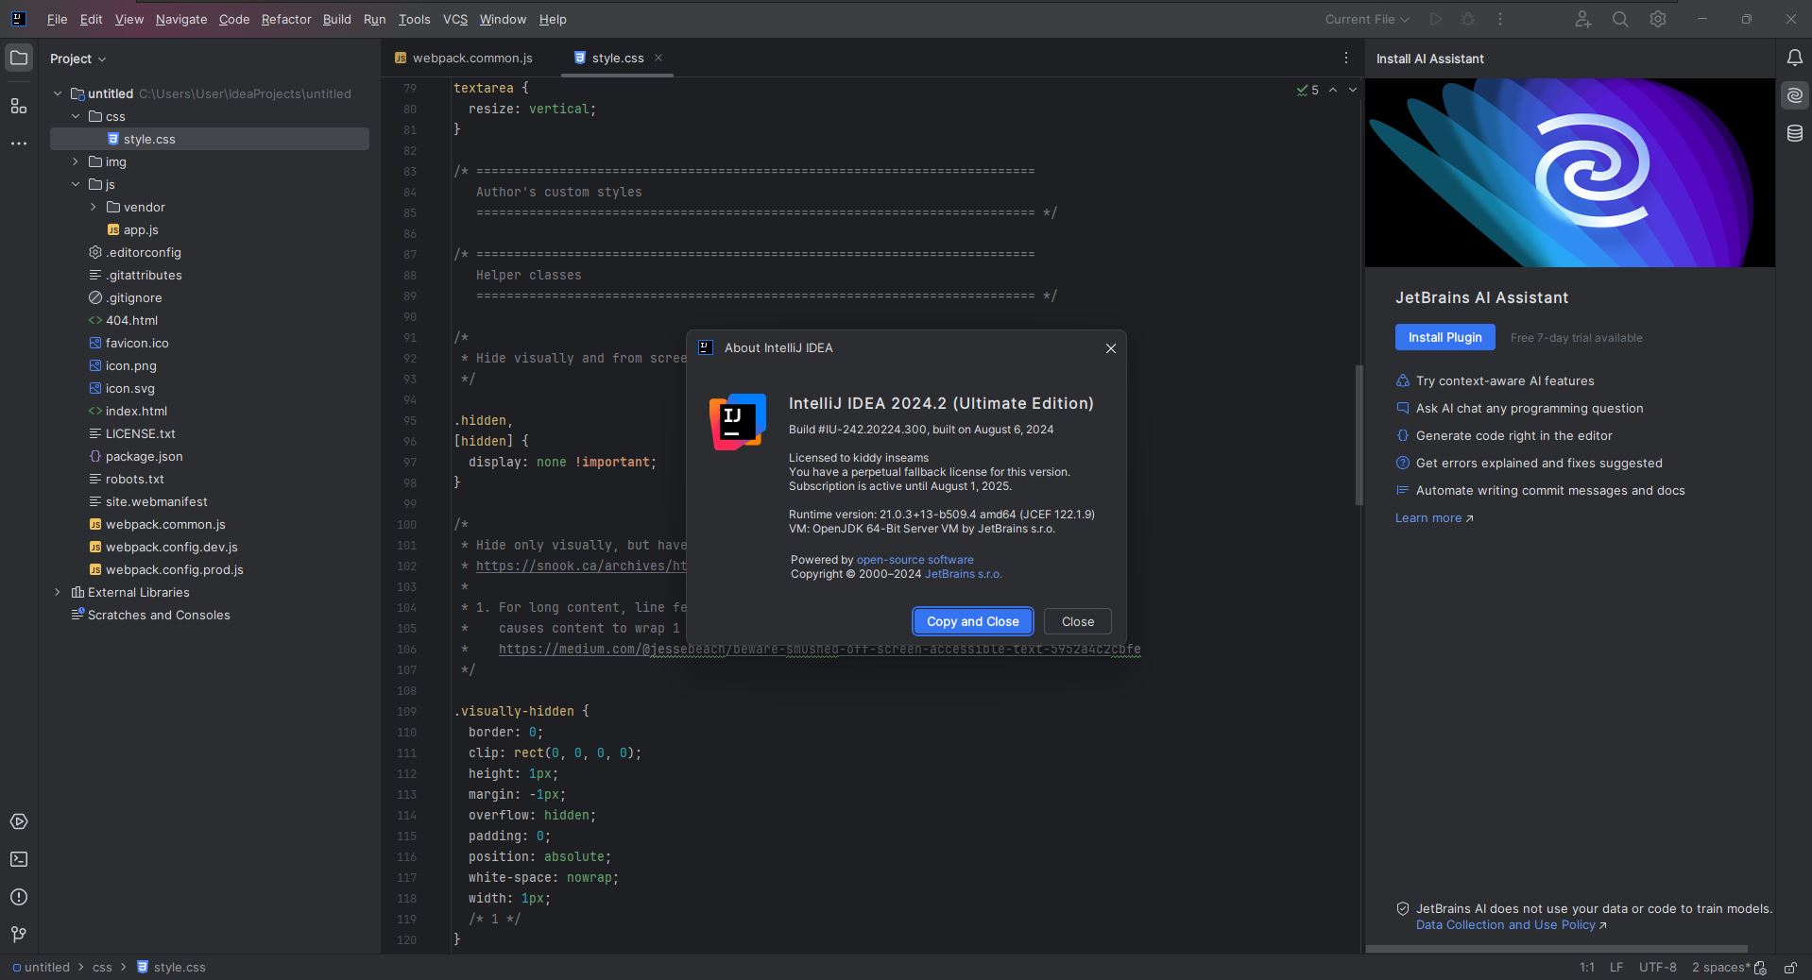The image size is (1812, 980).
Task: Open the open-source software link
Action: click(915, 560)
